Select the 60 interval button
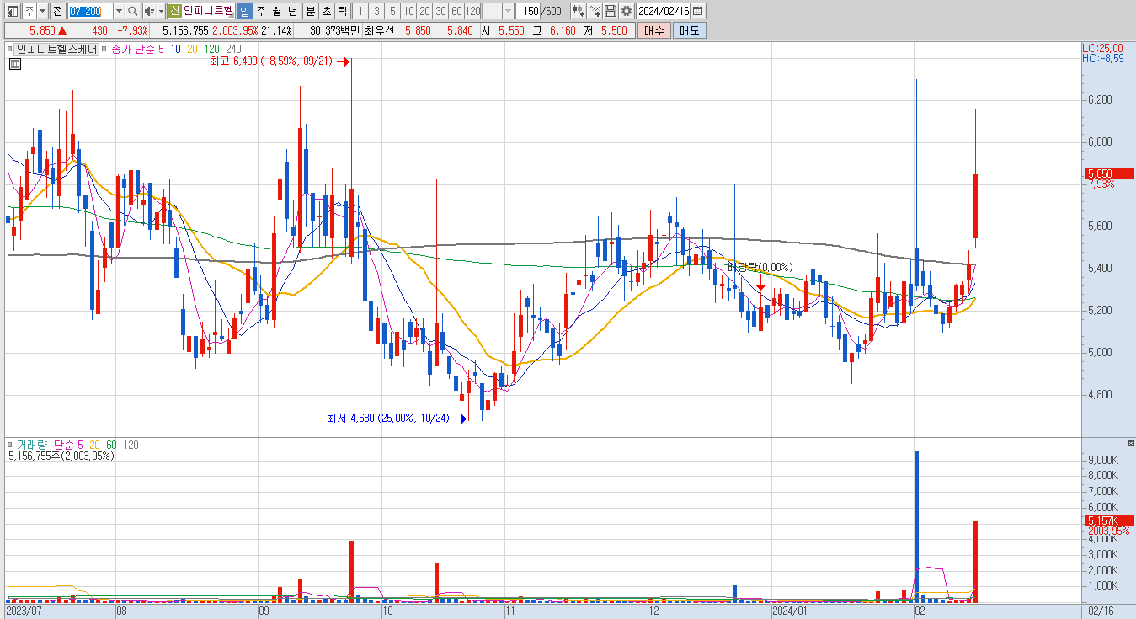The width and height of the screenshot is (1136, 619). (x=456, y=11)
